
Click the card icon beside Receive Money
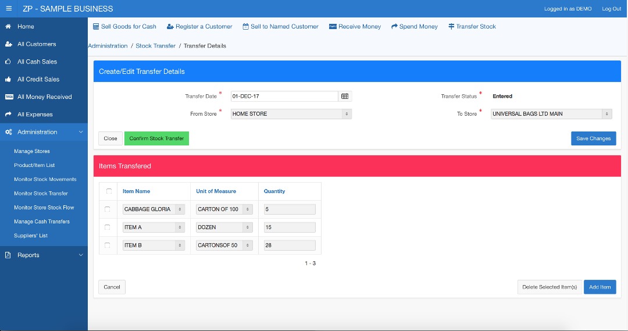coord(333,26)
